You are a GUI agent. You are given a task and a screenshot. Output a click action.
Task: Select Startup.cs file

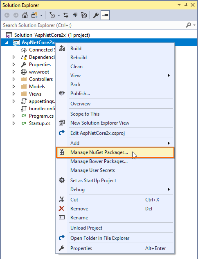40,123
